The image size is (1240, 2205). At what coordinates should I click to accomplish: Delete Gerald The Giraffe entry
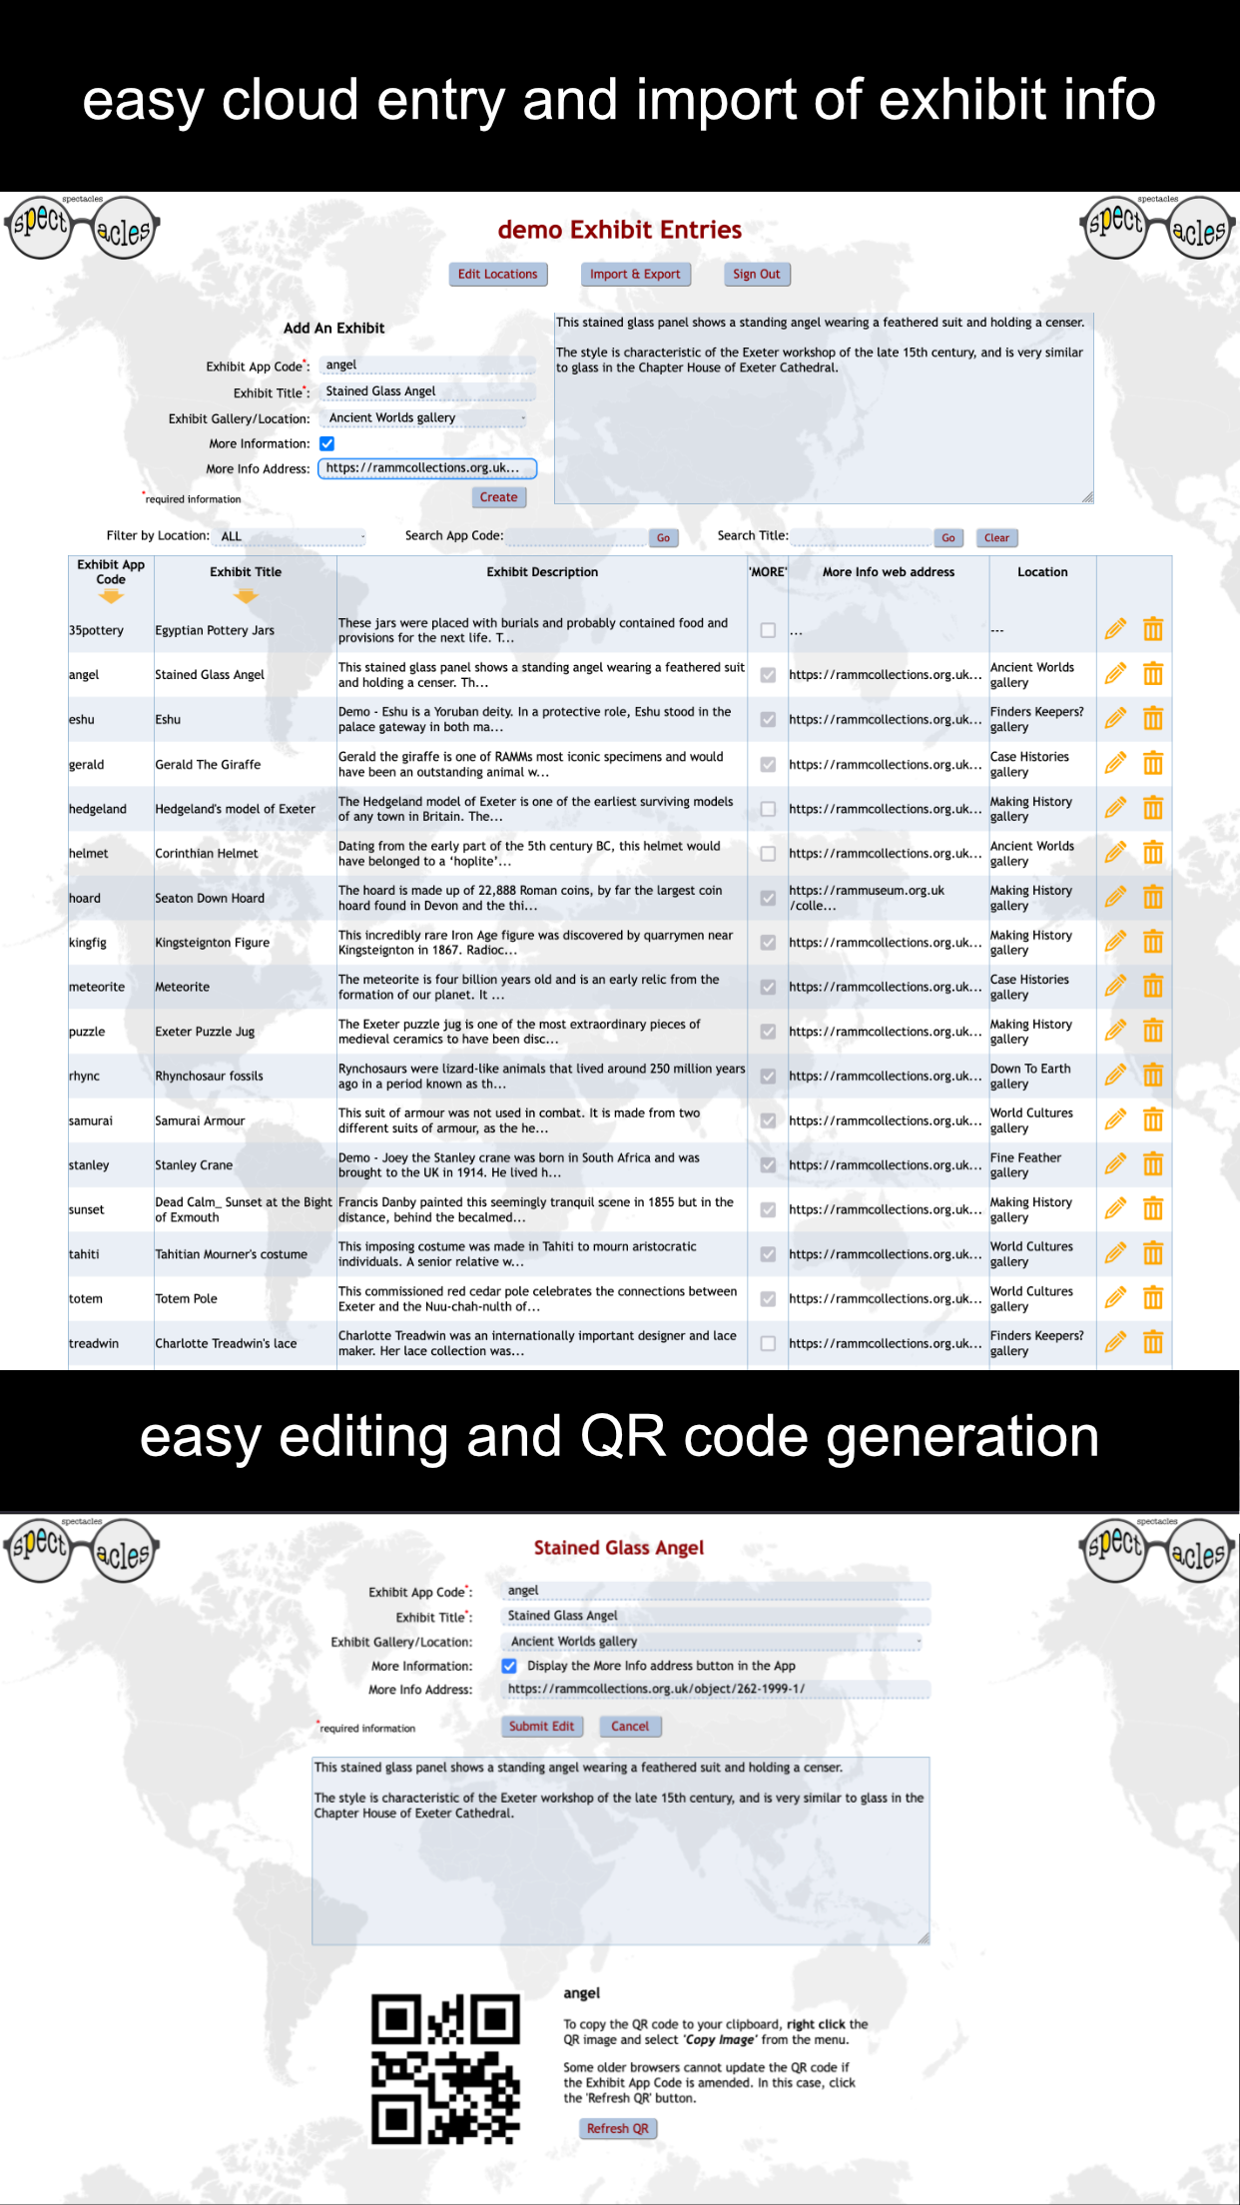(x=1153, y=764)
